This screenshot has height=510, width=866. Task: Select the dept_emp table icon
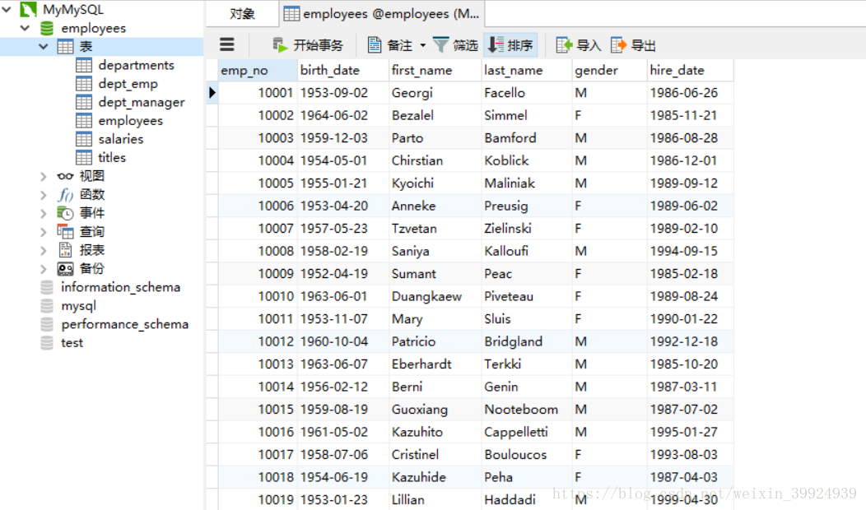[x=84, y=83]
